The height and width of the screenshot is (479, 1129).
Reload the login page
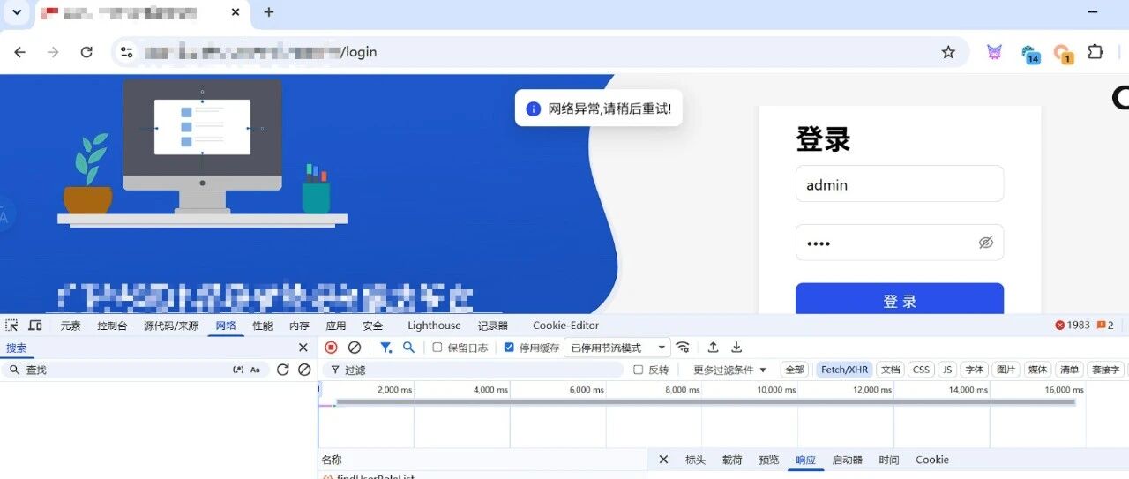[86, 52]
